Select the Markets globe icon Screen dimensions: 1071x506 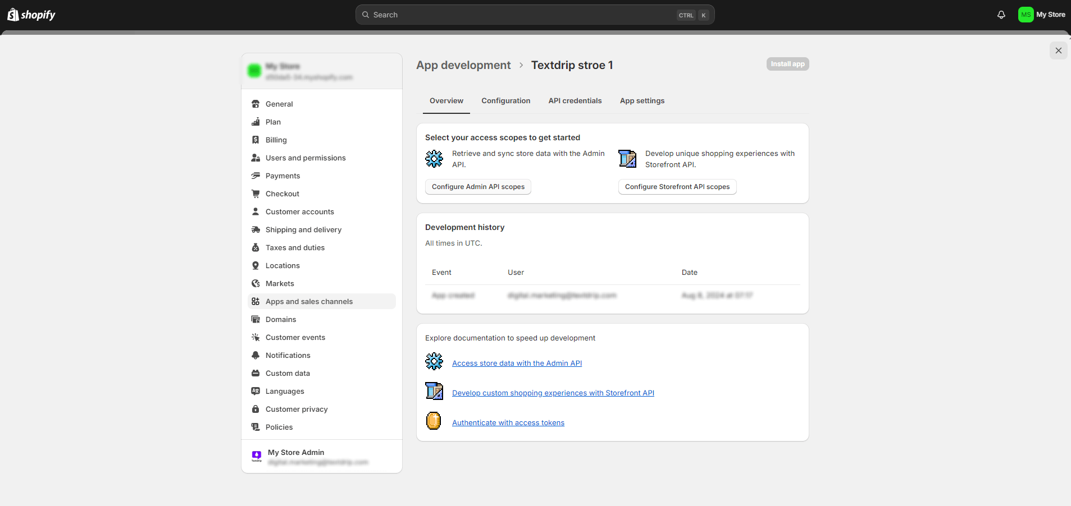256,283
